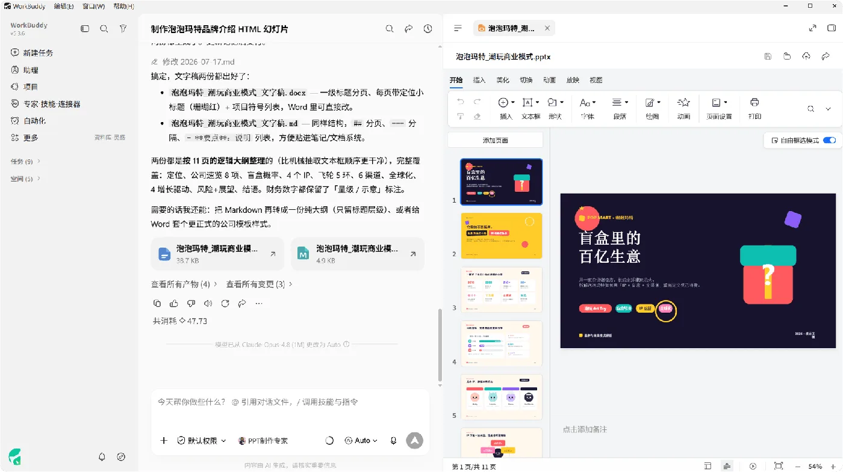Expand the 空间 (5) list
The width and height of the screenshot is (843, 472).
26,179
